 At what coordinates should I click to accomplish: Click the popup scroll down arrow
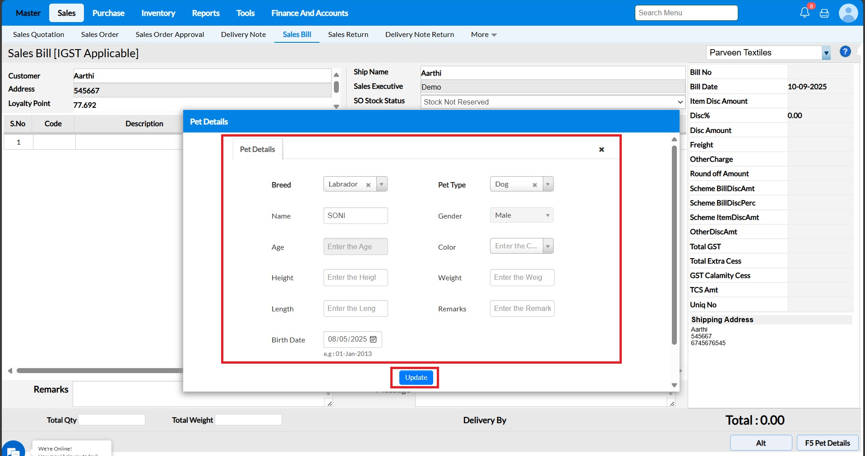[x=674, y=385]
